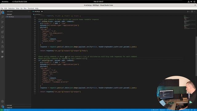Open the Explorer view in the activity bar
This screenshot has width=197, height=111.
point(2,12)
